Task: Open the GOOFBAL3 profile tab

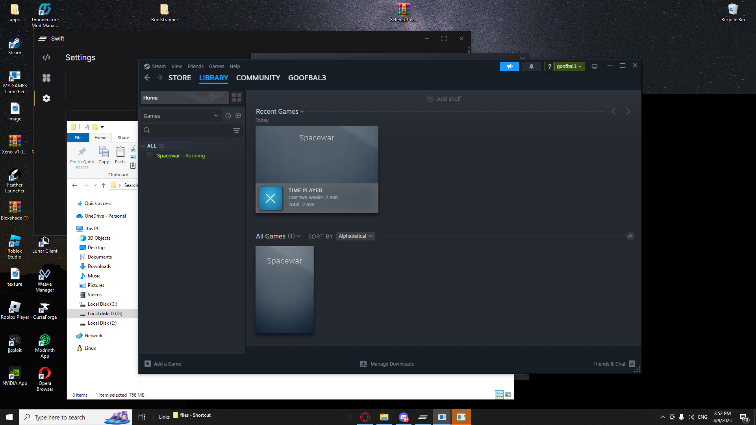Action: pos(307,78)
